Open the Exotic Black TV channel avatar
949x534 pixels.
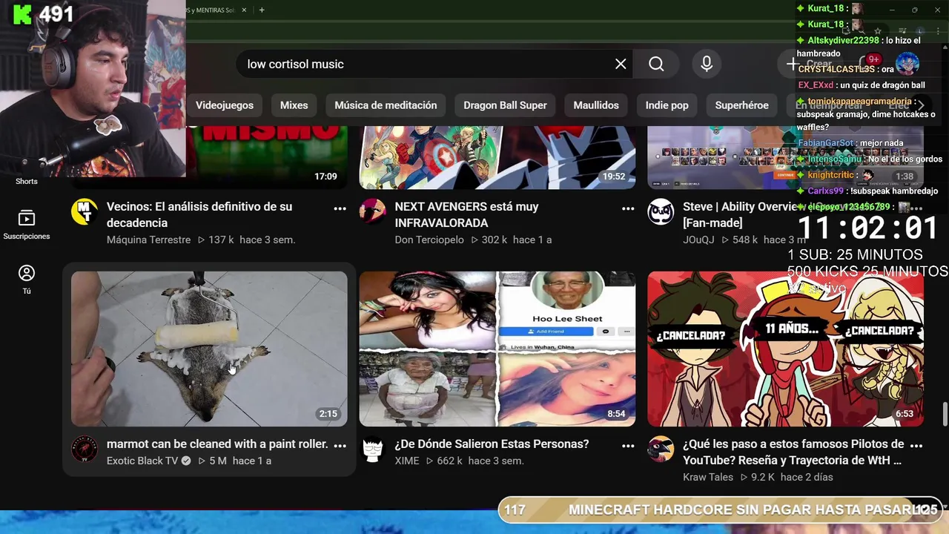(x=84, y=449)
